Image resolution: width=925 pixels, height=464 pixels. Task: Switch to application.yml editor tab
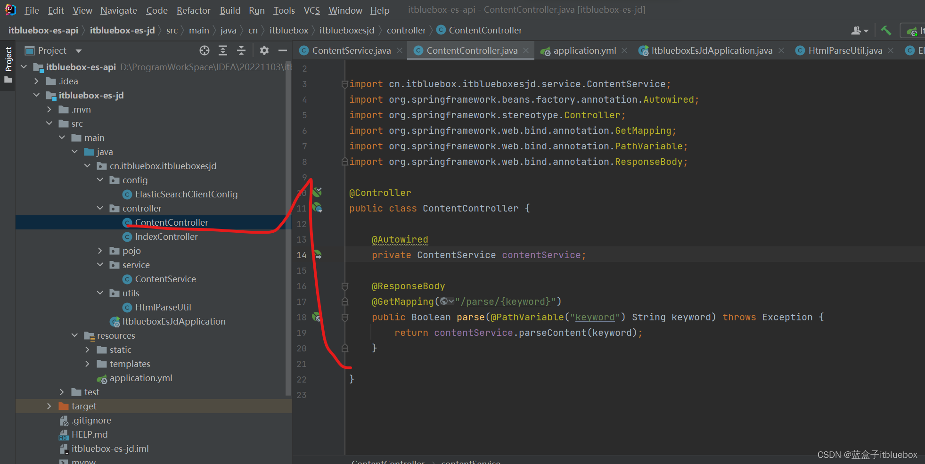coord(584,50)
